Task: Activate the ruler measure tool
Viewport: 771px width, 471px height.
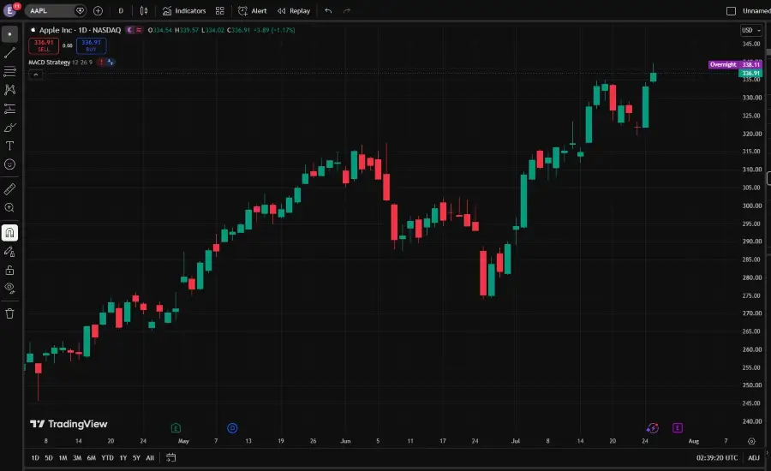Action: tap(9, 188)
